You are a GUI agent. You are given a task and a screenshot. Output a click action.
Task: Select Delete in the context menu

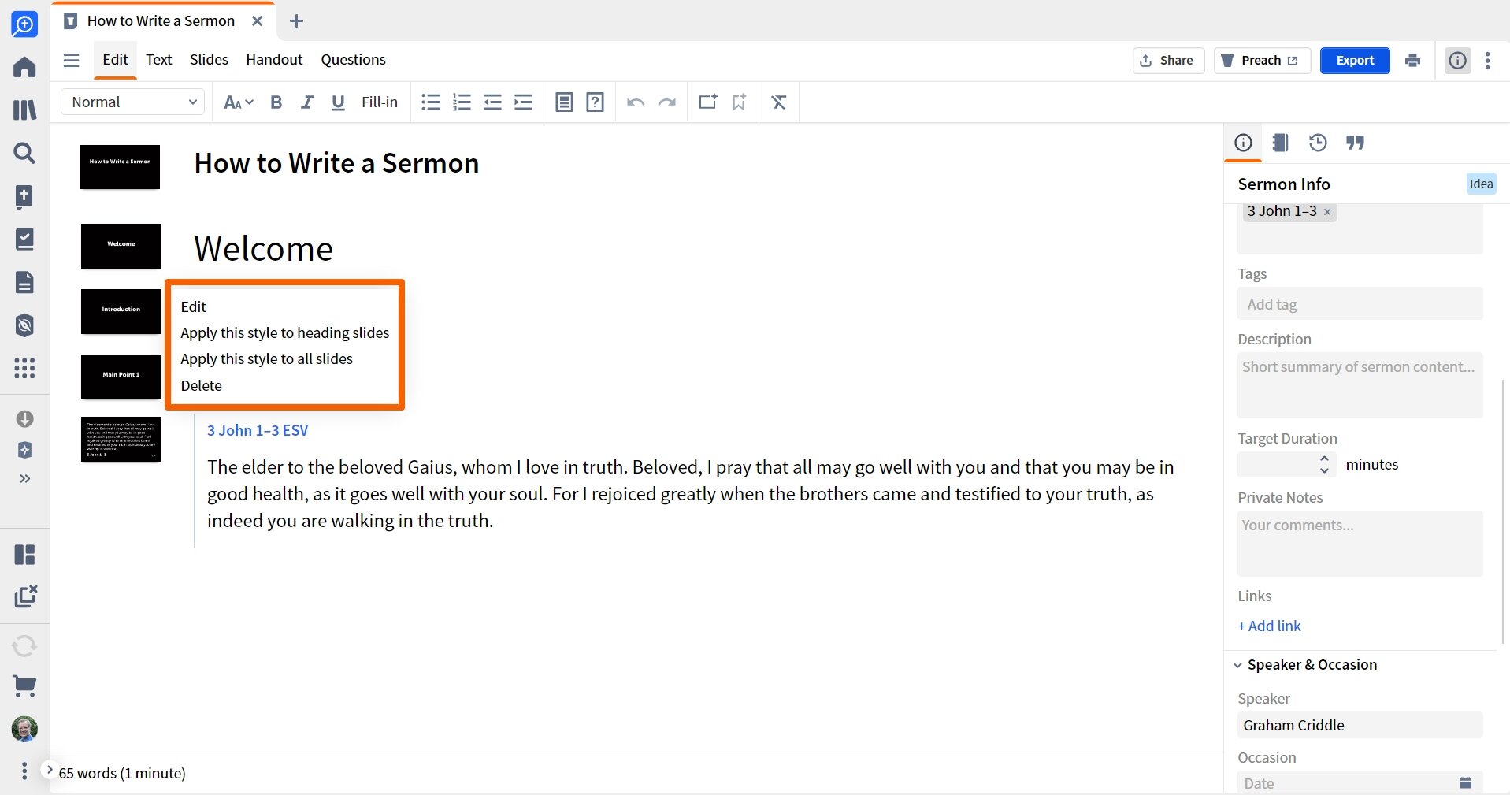point(201,385)
